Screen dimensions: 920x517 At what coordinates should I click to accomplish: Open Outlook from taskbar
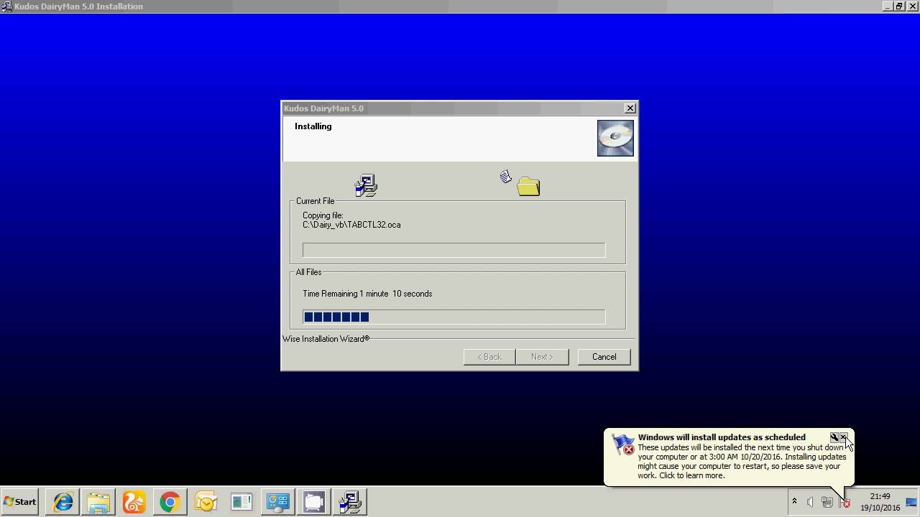pyautogui.click(x=206, y=502)
